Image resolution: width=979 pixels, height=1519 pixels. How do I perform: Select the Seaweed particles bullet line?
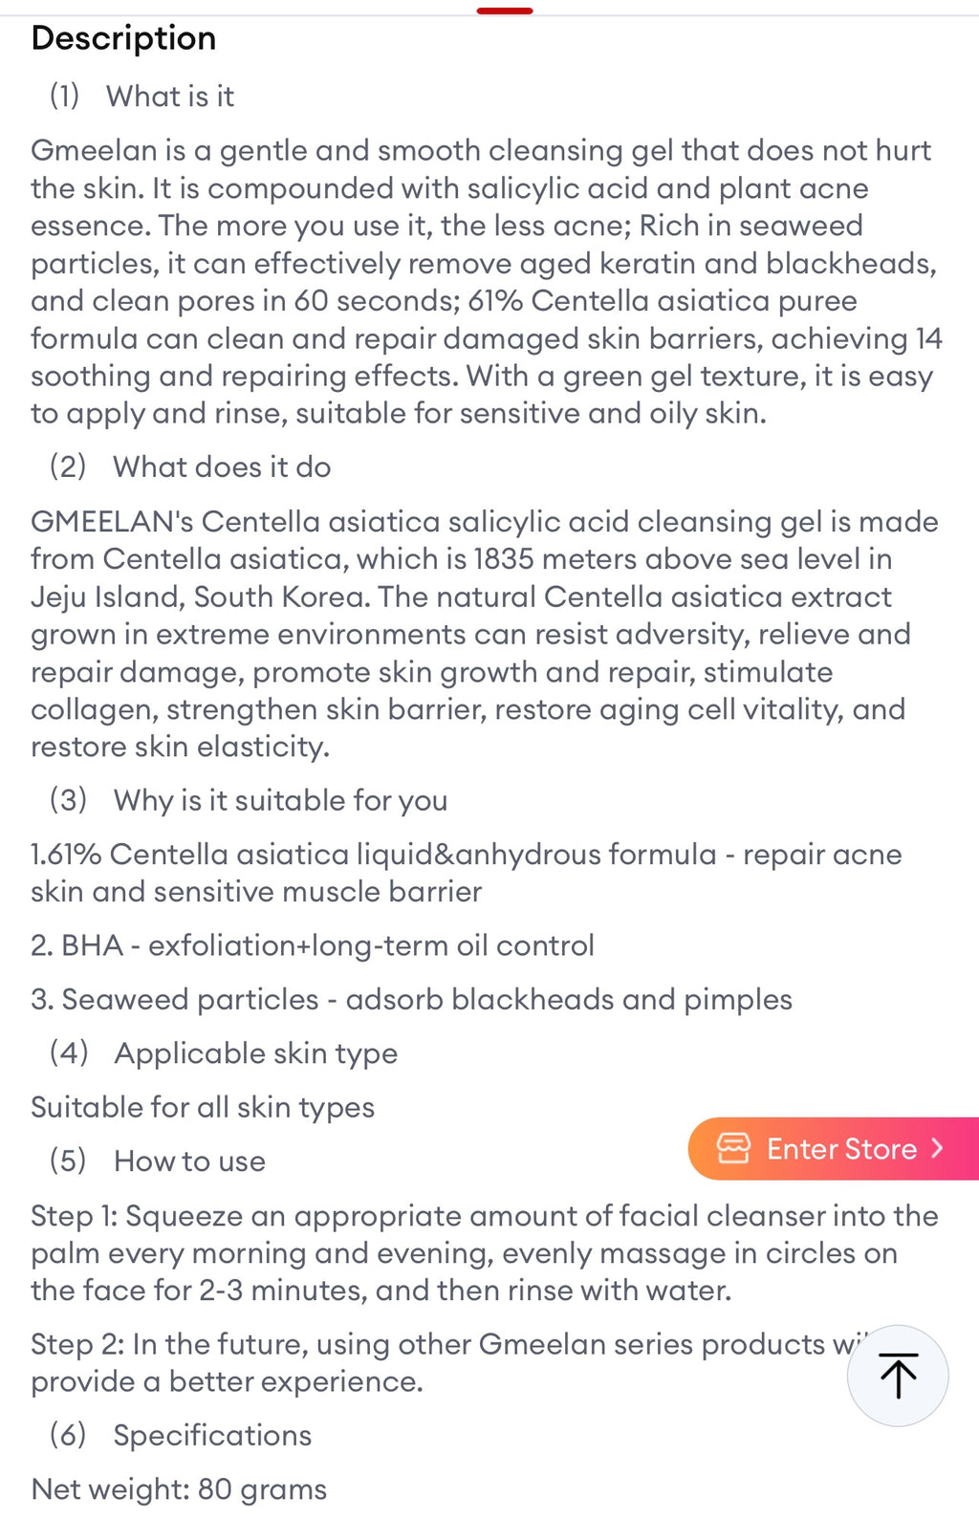click(411, 999)
